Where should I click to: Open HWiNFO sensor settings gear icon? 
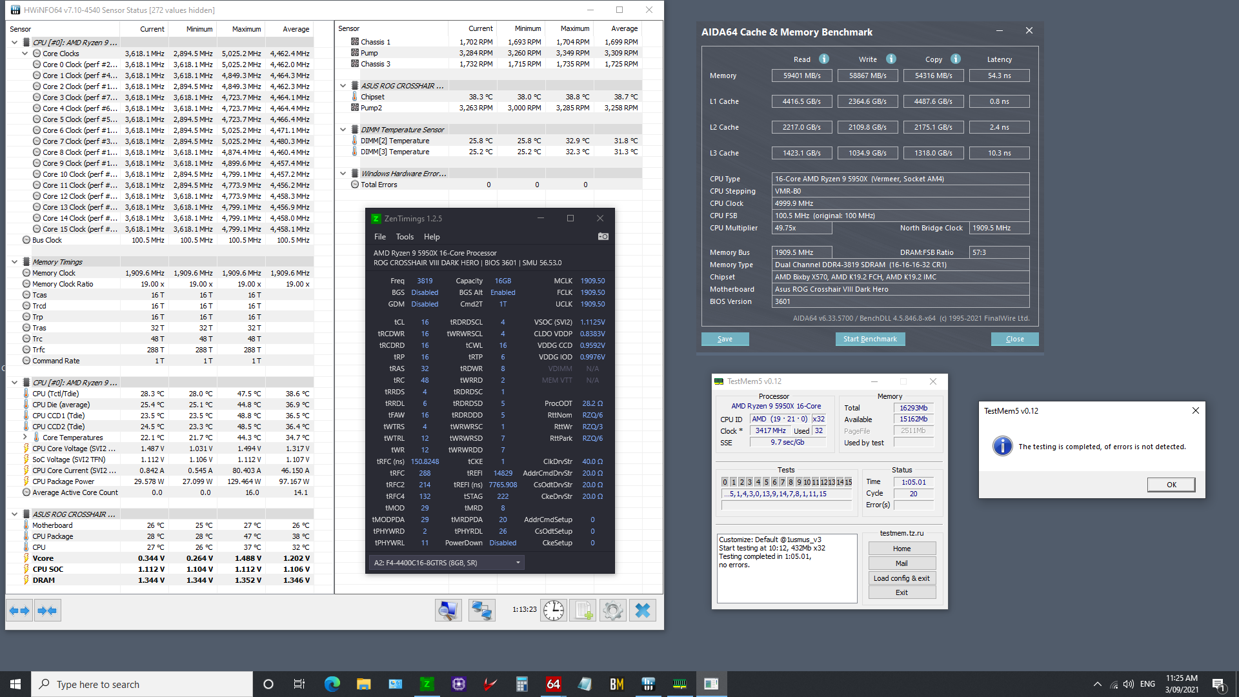(x=613, y=611)
